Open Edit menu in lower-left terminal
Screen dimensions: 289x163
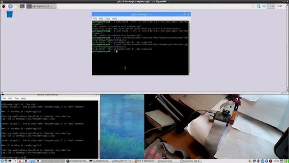[10, 98]
